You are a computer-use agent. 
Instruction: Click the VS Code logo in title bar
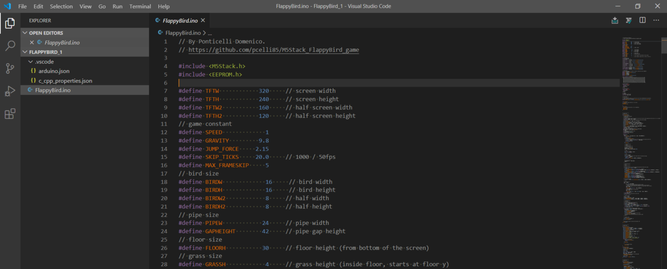tap(7, 6)
